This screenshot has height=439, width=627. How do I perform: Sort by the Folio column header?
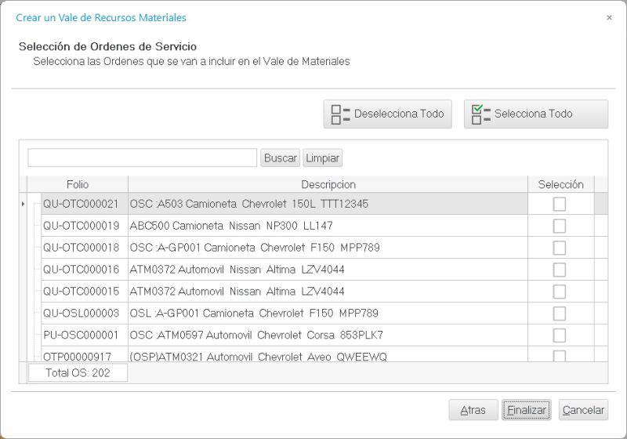click(x=78, y=185)
